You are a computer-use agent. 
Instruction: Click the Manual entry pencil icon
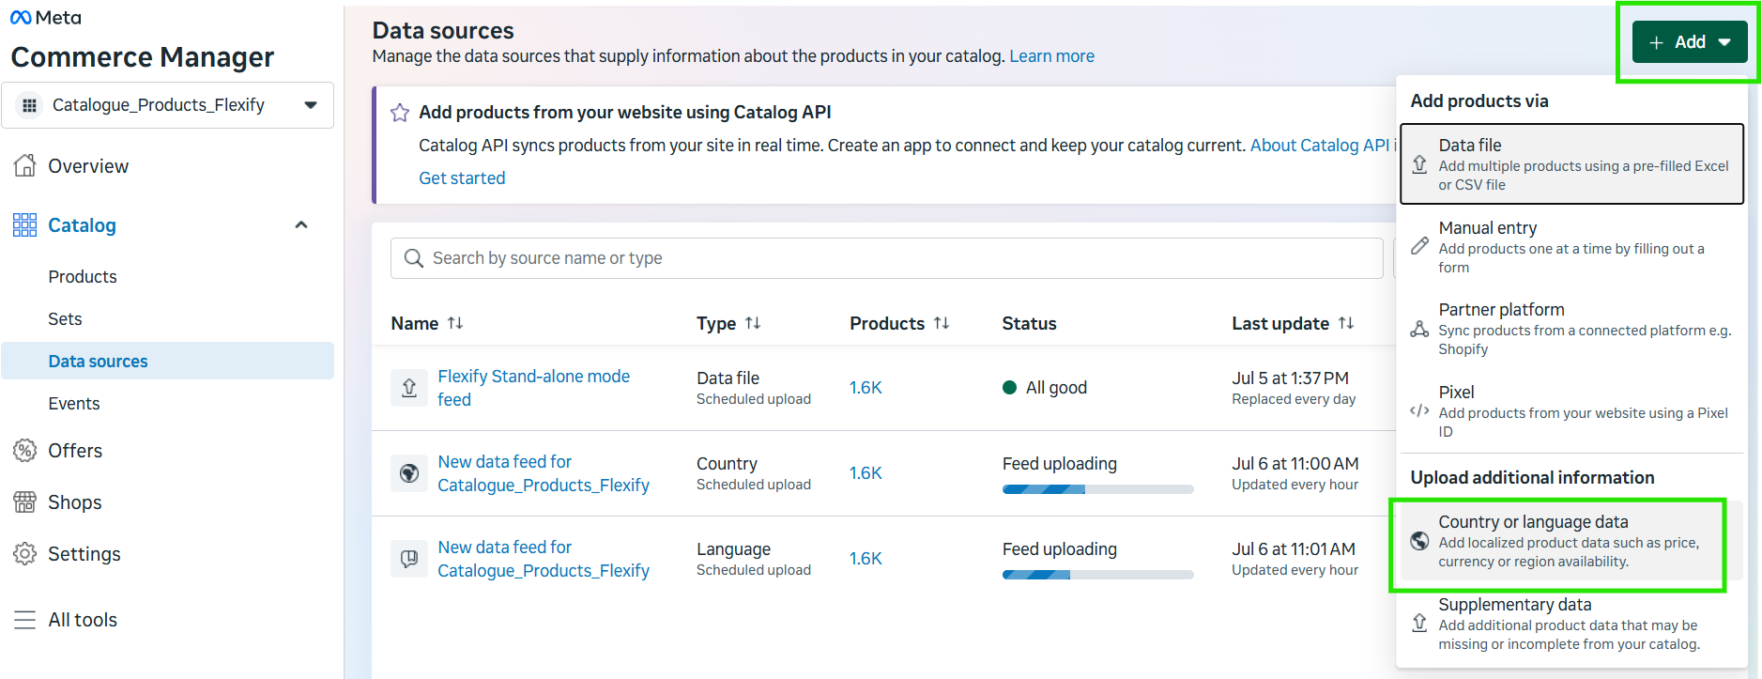pos(1420,246)
